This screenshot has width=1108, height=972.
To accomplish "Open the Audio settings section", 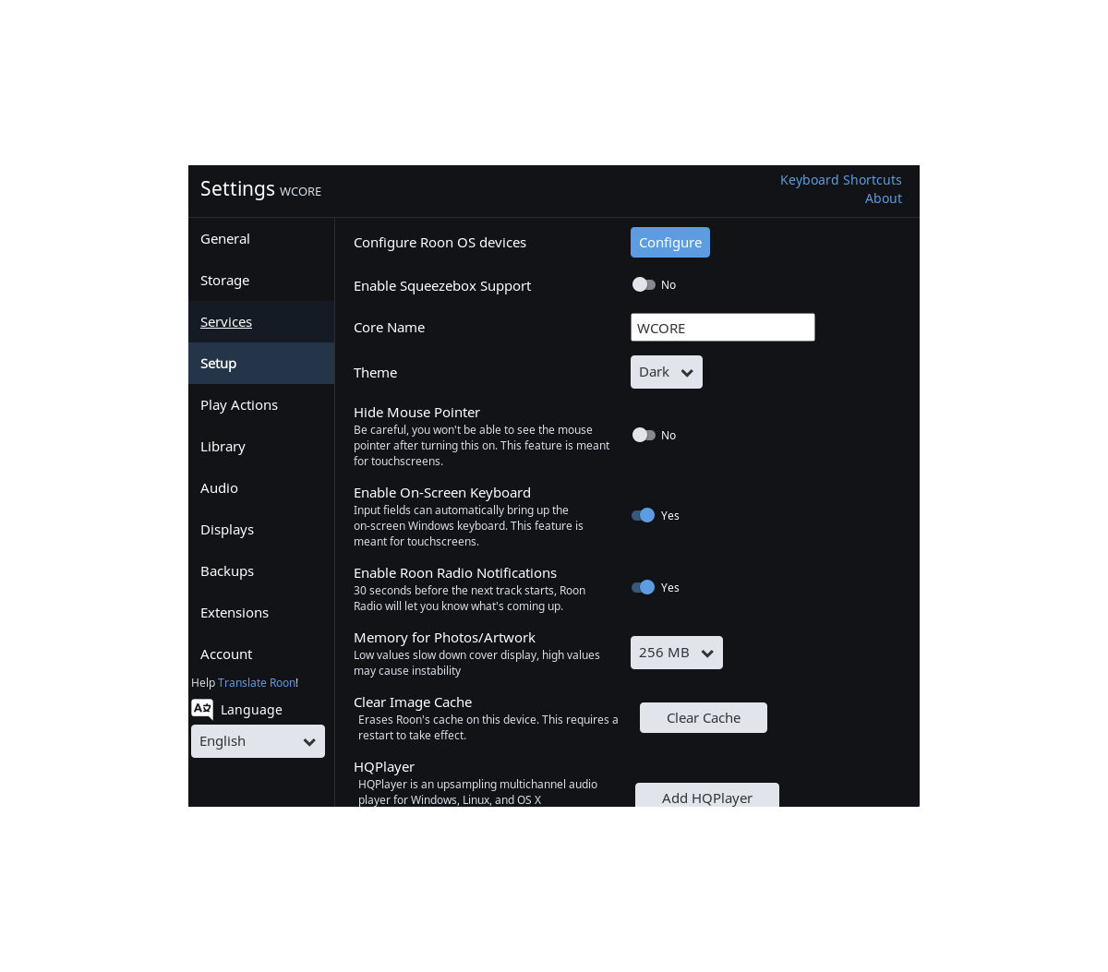I will point(261,487).
